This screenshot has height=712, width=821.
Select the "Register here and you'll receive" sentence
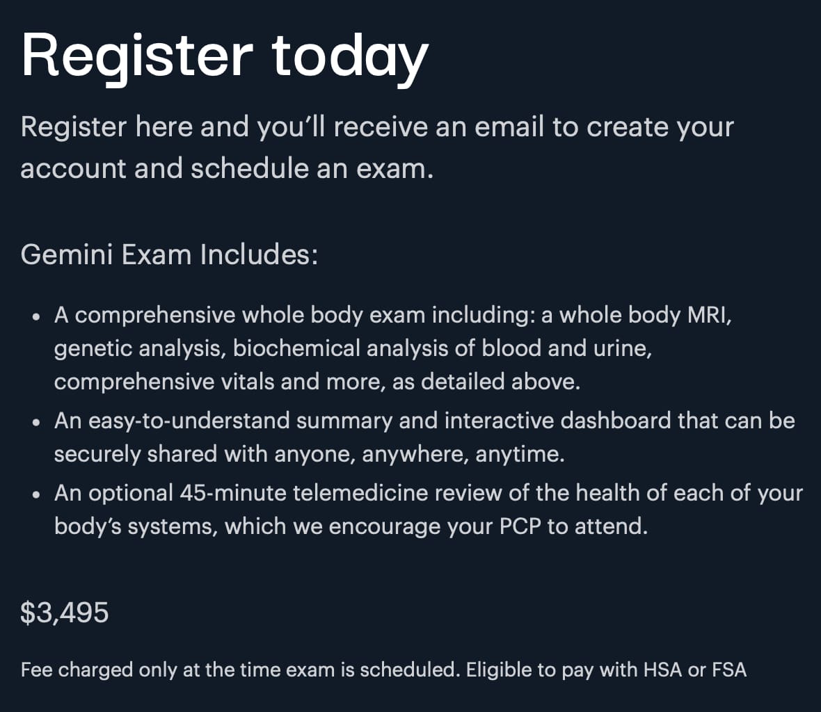click(377, 147)
